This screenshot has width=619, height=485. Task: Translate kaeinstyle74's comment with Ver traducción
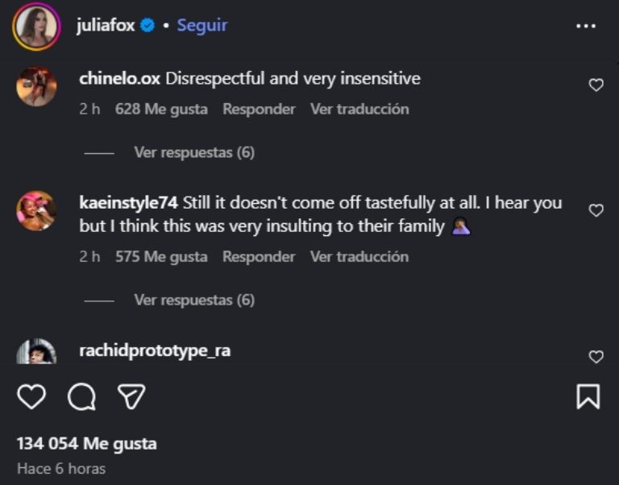(359, 257)
